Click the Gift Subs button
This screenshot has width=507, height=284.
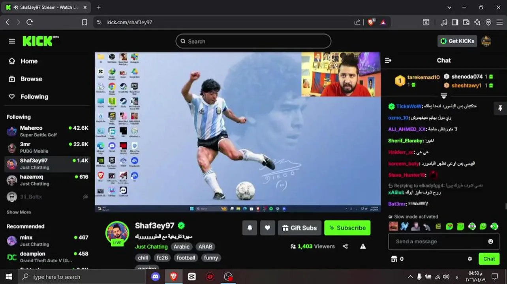point(300,228)
